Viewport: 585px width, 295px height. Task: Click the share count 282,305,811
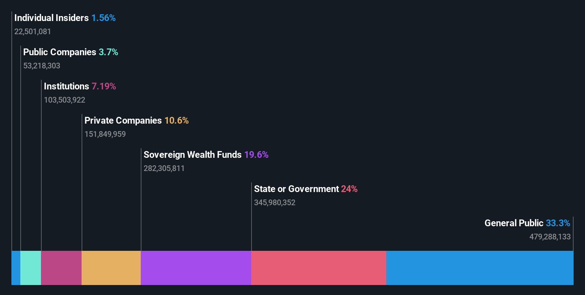[164, 168]
